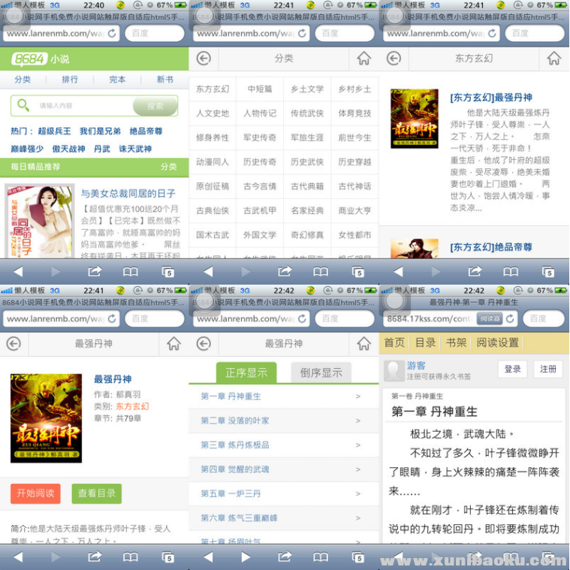Click the 请输入内容 search input field
Screen dimensions: 570x570
(83, 106)
